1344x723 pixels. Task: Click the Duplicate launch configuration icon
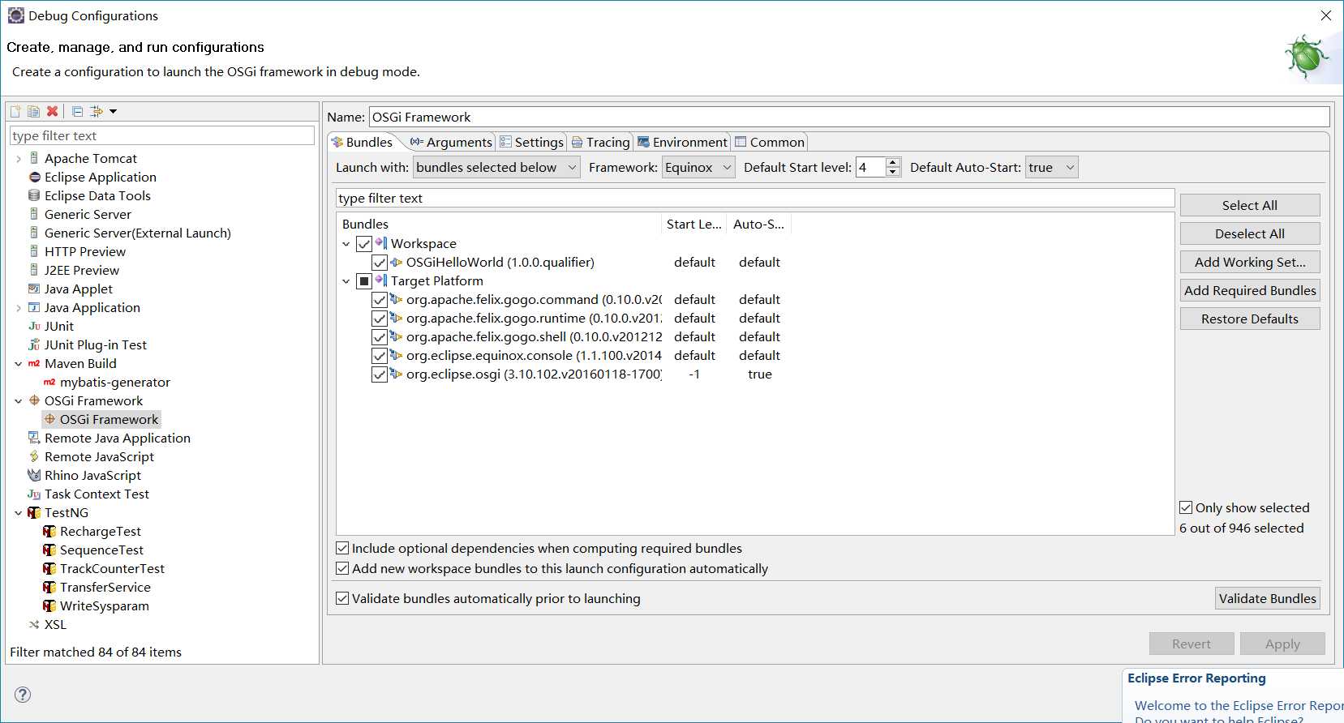33,111
